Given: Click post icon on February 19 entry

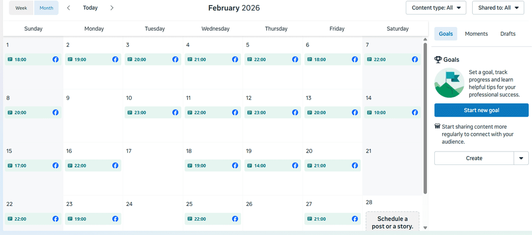Looking at the screenshot, I should click(249, 165).
